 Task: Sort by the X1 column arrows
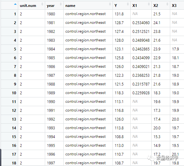tap(149, 4)
